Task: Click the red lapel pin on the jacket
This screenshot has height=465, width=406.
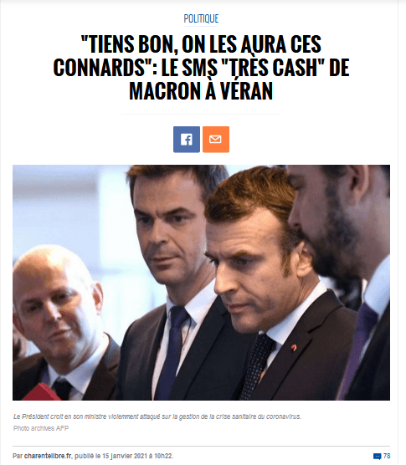Action: 294,347
